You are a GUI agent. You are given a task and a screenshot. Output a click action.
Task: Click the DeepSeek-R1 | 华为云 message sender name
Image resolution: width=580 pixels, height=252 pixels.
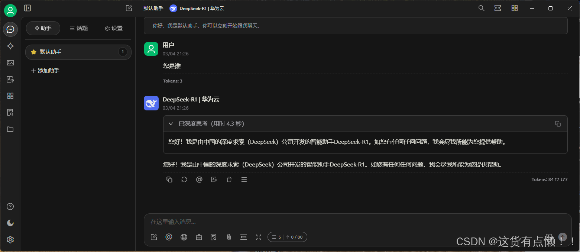(x=191, y=100)
